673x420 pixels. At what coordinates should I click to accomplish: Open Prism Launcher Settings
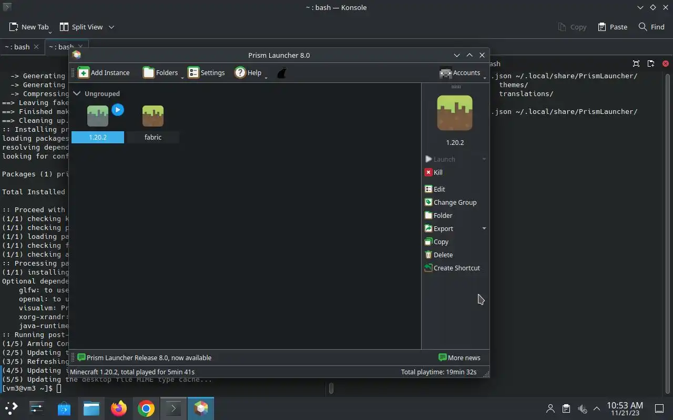(206, 73)
